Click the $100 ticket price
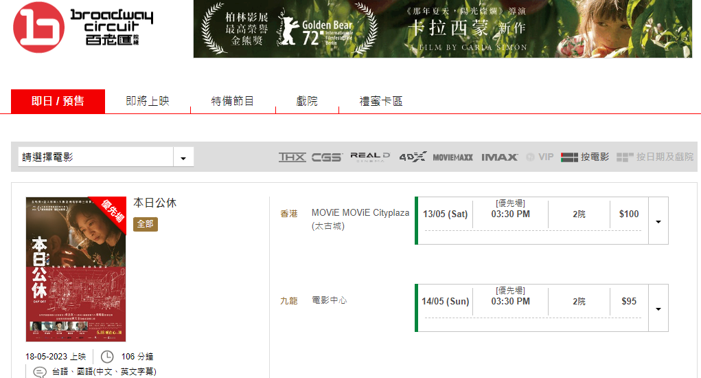 629,214
